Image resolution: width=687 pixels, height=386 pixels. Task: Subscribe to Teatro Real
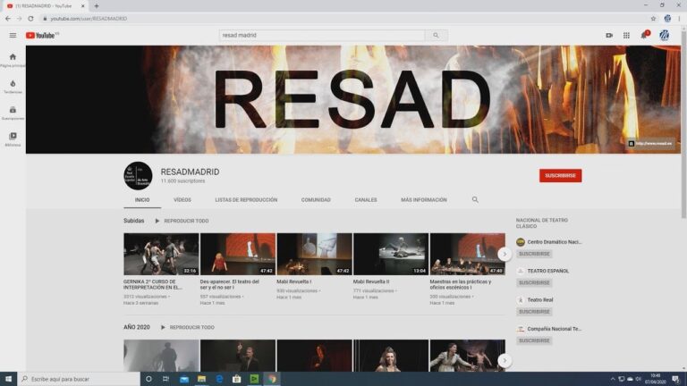[534, 312]
